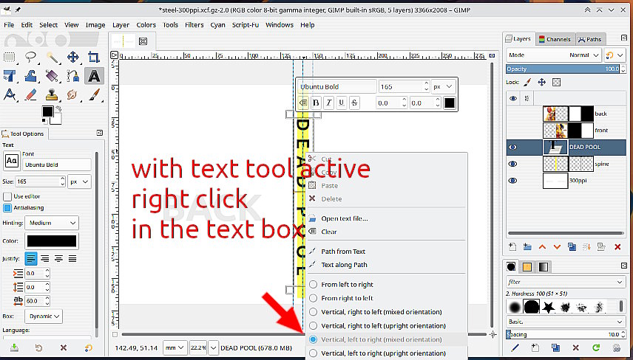Toggle italic in on-canvas text editor
This screenshot has width=633, height=360.
point(329,103)
